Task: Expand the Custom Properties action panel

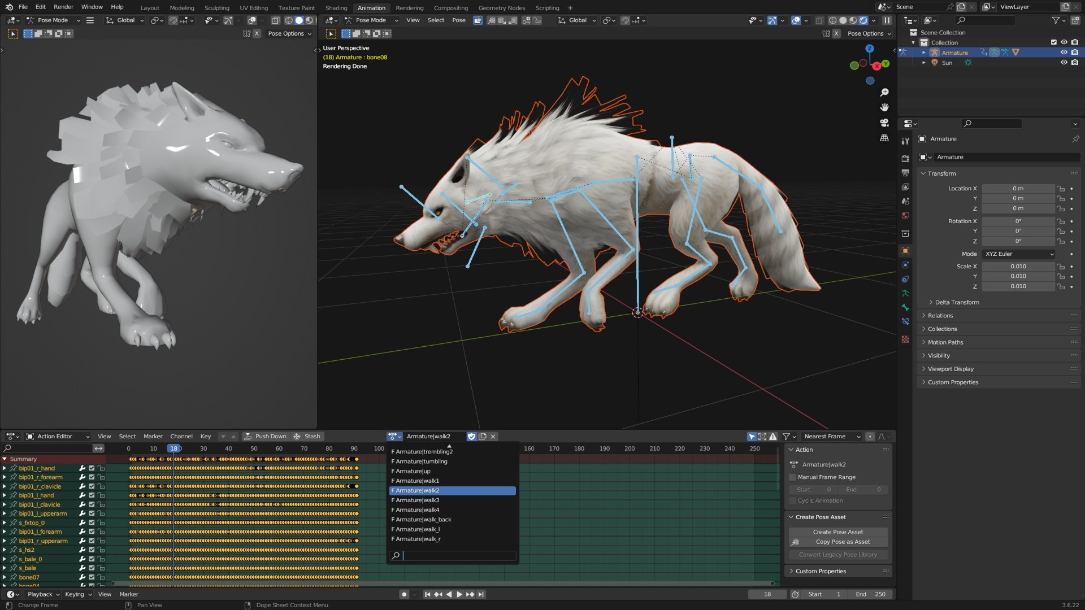Action: point(821,571)
